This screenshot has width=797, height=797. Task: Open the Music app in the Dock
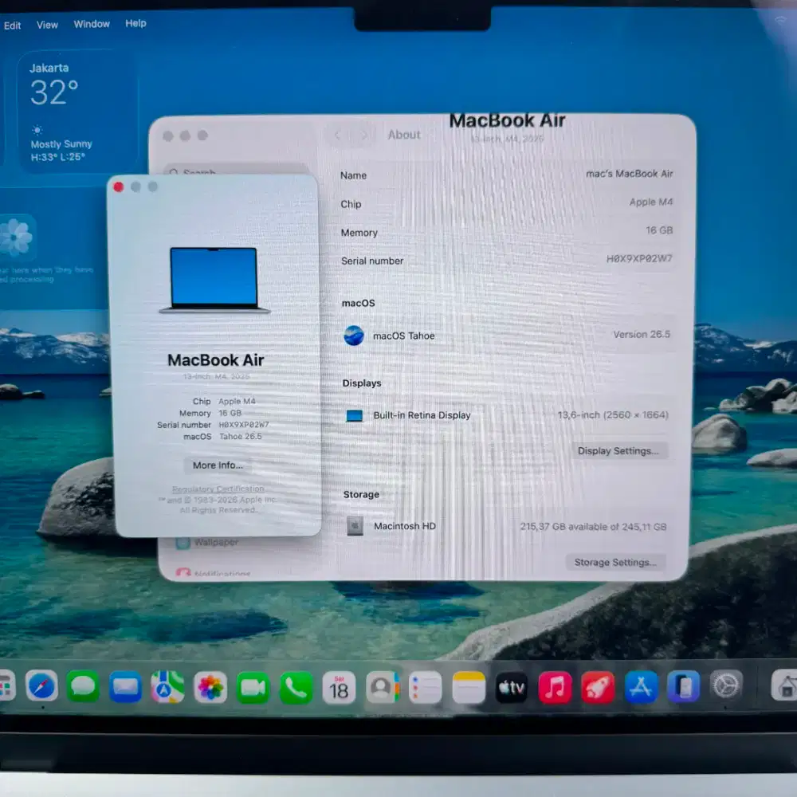tap(555, 688)
